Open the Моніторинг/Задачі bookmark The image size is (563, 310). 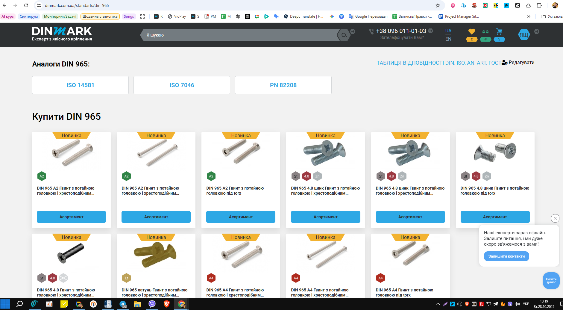tap(60, 16)
